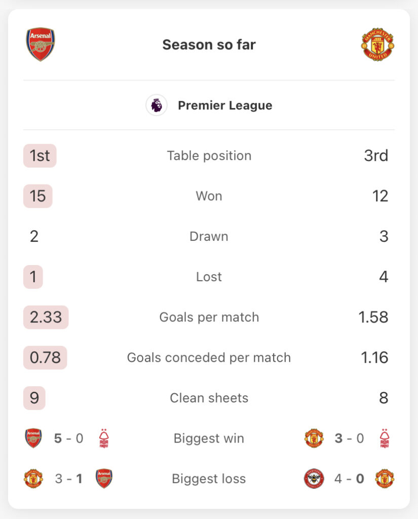Image resolution: width=418 pixels, height=519 pixels.
Task: Click the large Manchester United crest in header
Action: [x=377, y=45]
